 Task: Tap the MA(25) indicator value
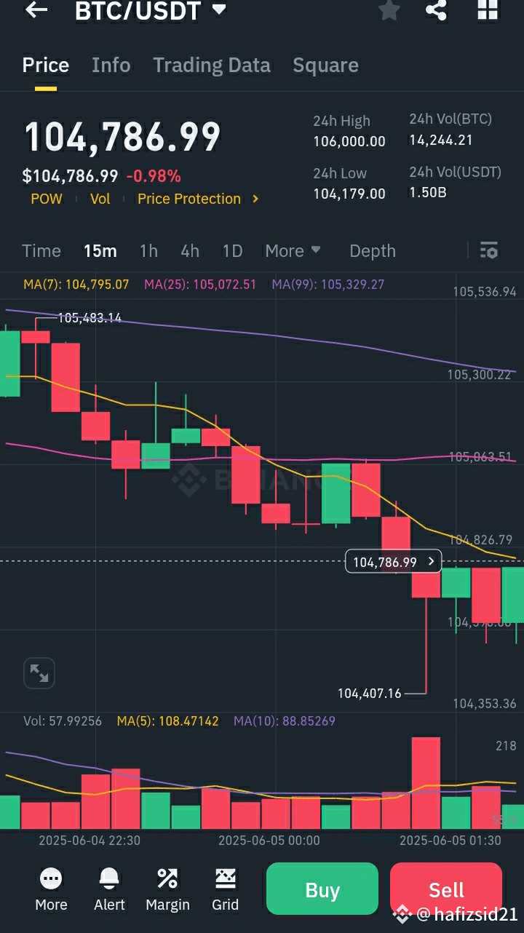pos(200,285)
